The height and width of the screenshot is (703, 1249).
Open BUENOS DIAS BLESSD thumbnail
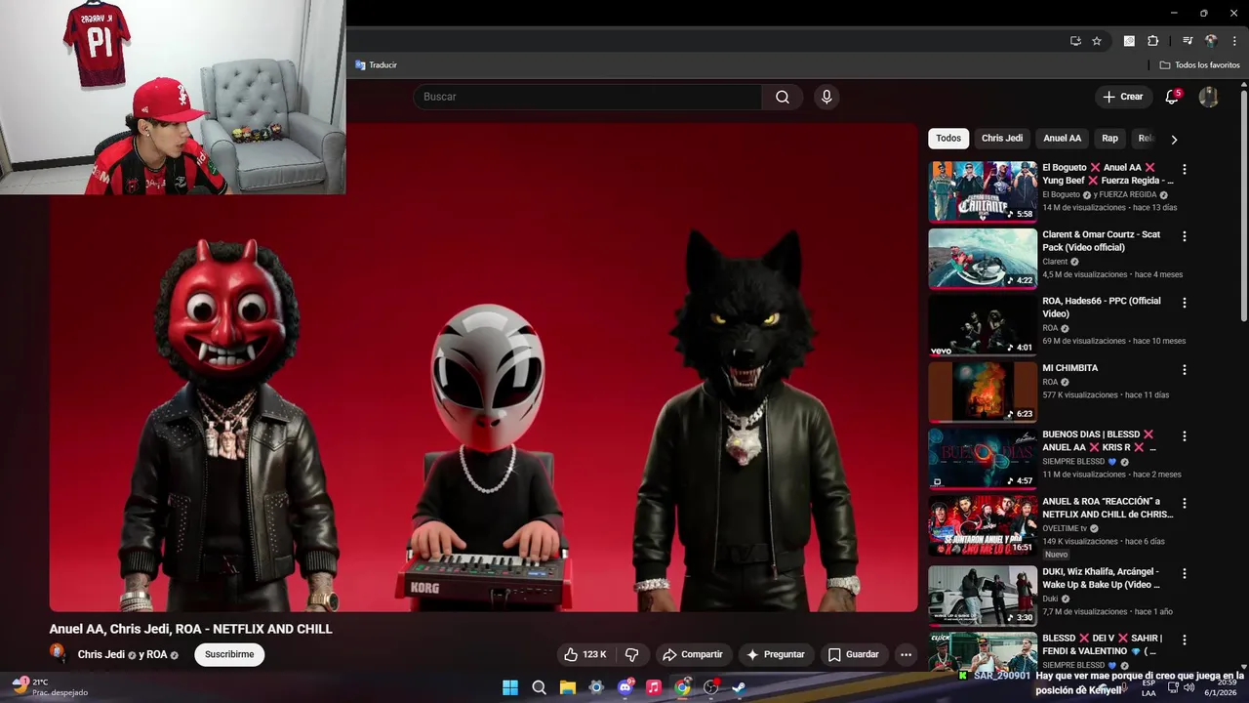[x=983, y=459]
